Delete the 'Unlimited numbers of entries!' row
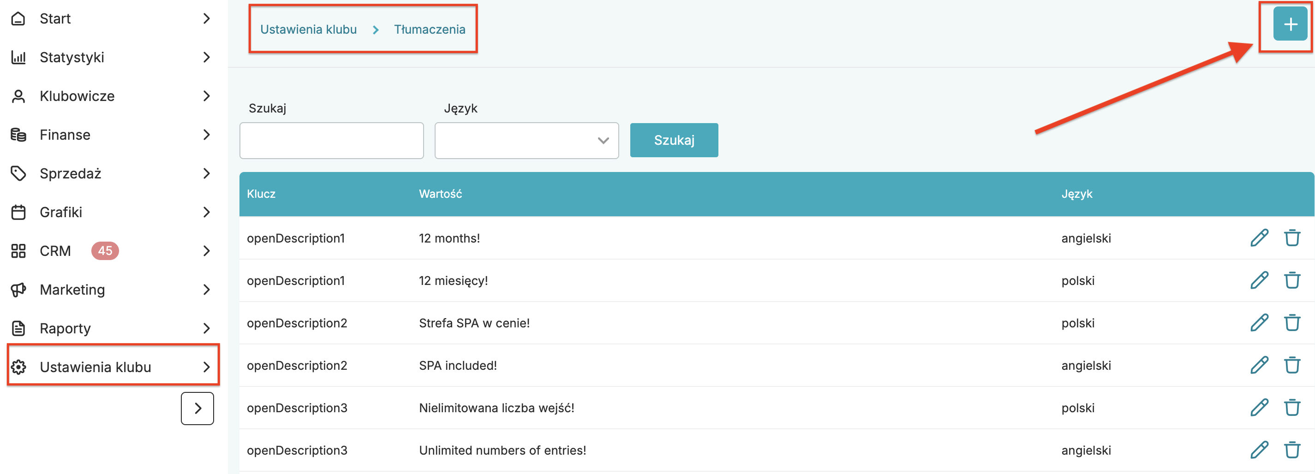 click(1291, 450)
